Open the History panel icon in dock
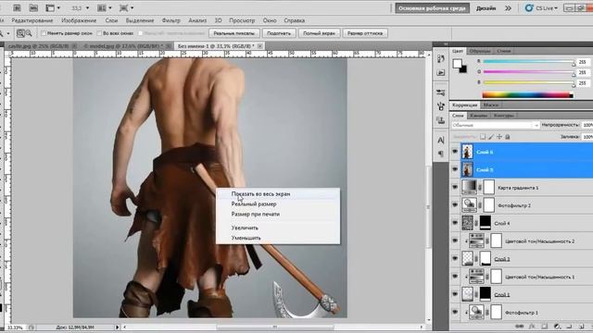Viewport: 593px width, 333px height. point(441,58)
